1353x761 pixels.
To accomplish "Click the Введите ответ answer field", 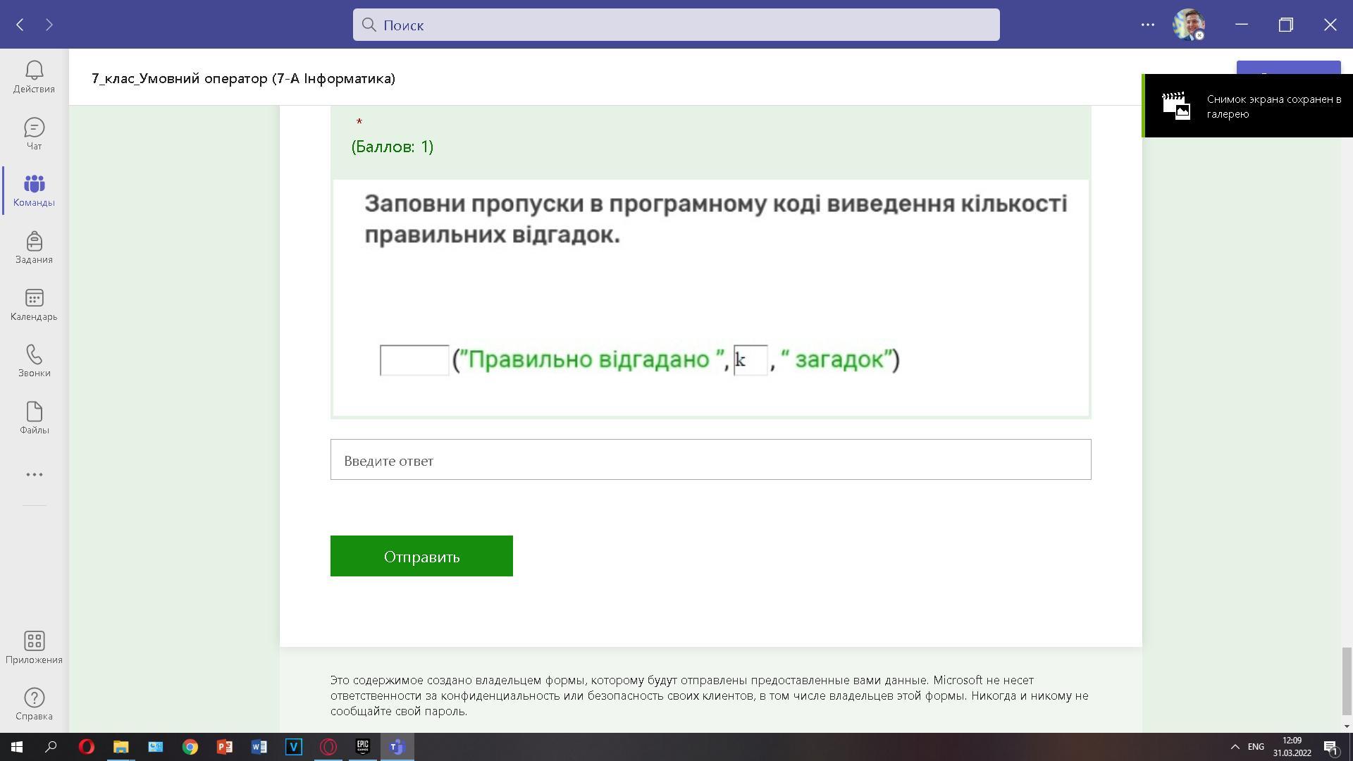I will click(710, 460).
